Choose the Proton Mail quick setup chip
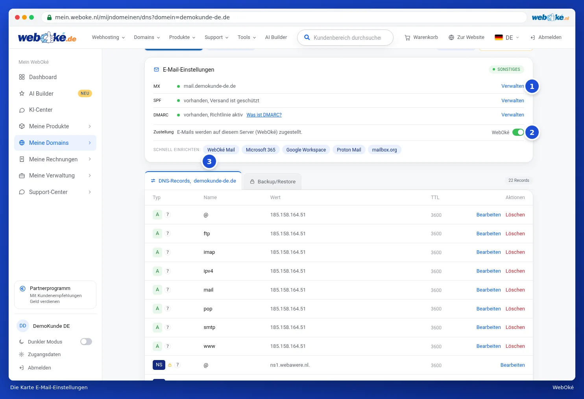The width and height of the screenshot is (584, 399). pos(349,150)
